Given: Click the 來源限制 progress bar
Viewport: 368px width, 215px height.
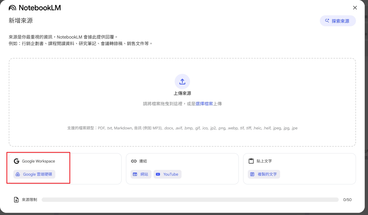Looking at the screenshot, I should [x=190, y=200].
